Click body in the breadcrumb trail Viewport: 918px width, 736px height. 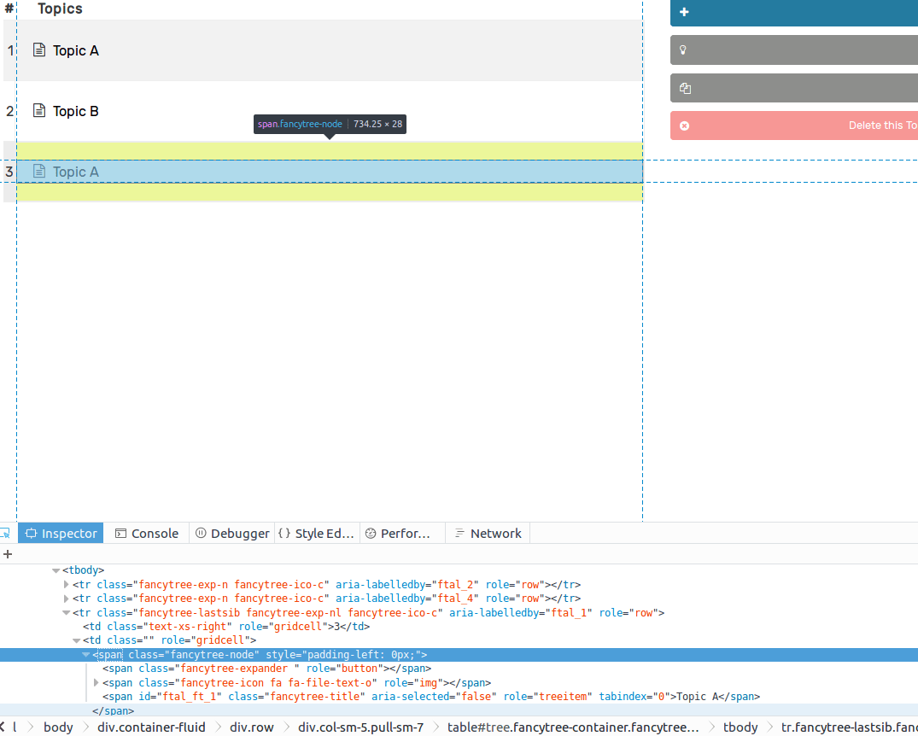[58, 727]
